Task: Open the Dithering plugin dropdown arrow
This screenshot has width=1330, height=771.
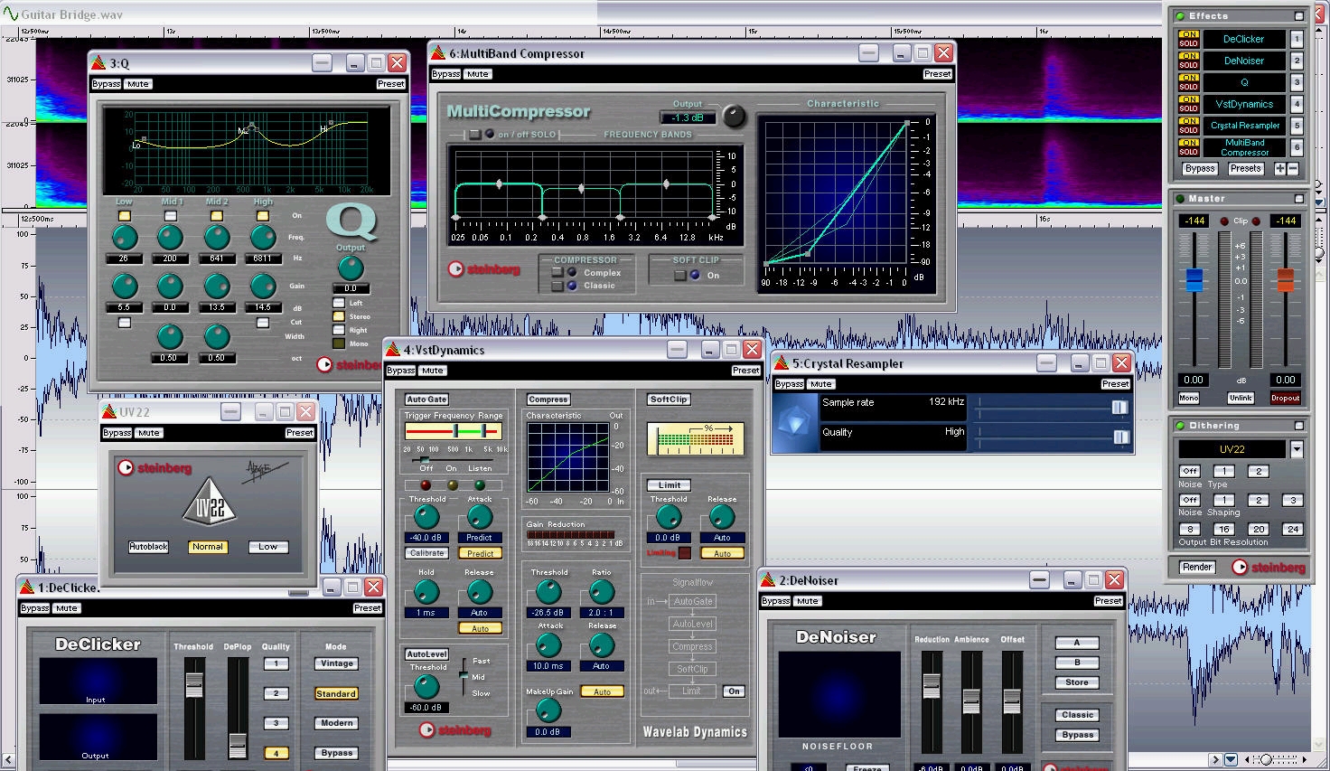Action: 1297,449
